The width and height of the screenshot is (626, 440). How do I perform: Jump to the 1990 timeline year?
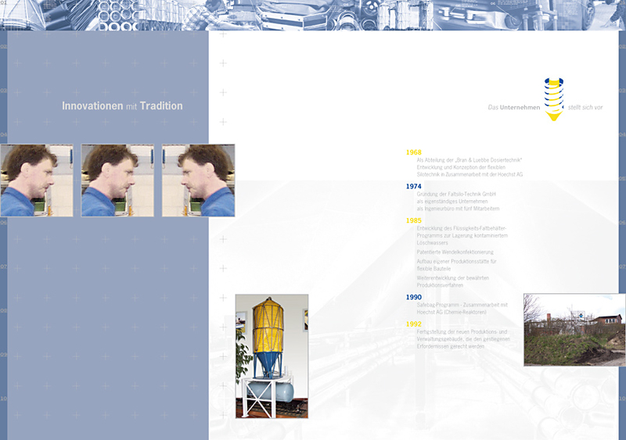[x=413, y=297]
